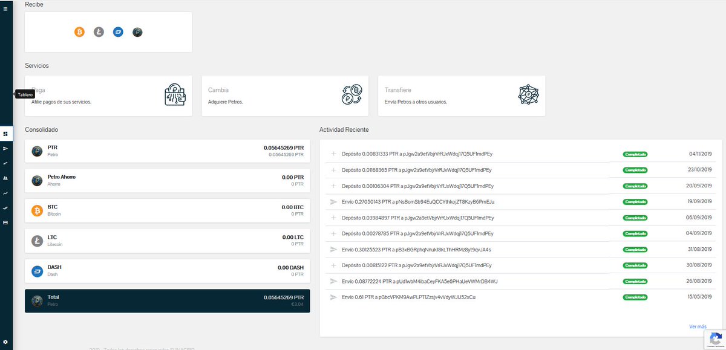Choose the Dash icon under Recibe
Viewport: 726px width, 350px height.
tap(118, 32)
